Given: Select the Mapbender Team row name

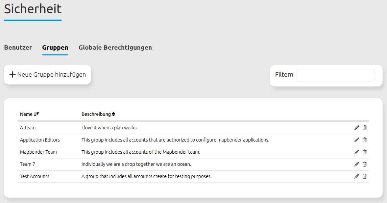Looking at the screenshot, I should point(38,152).
